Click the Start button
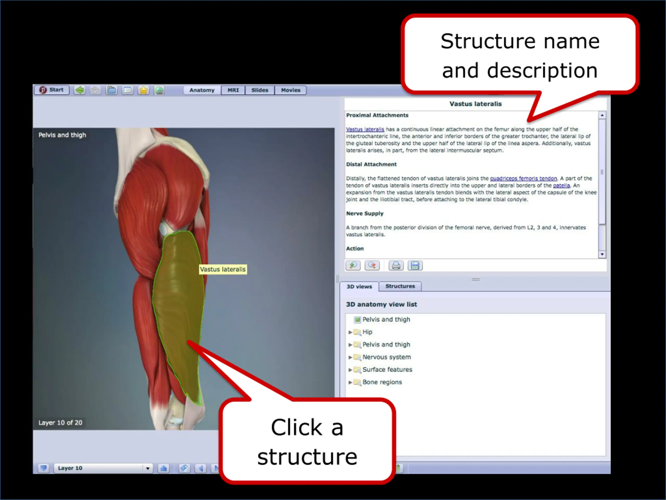This screenshot has width=666, height=500. tap(52, 90)
